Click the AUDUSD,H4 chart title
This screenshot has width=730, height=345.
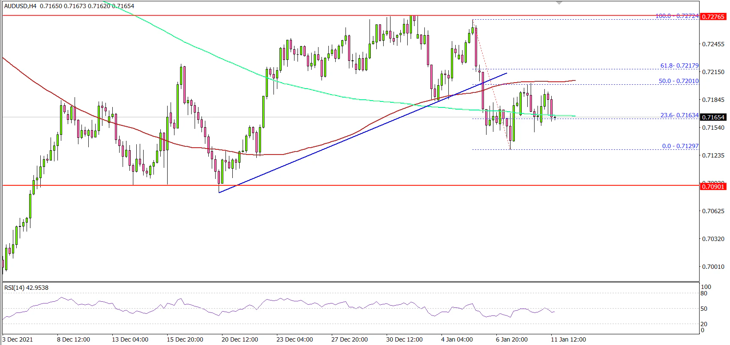pyautogui.click(x=20, y=6)
